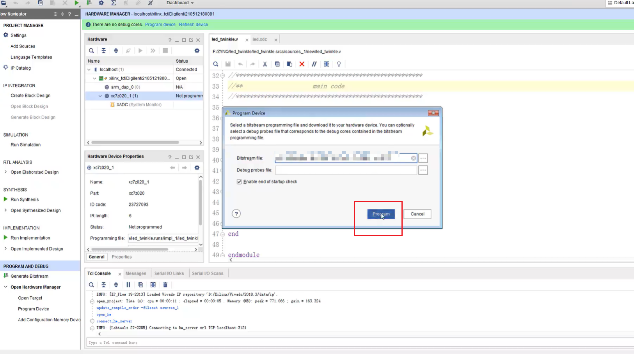
Task: Switch to the Messages tab
Action: click(x=136, y=273)
